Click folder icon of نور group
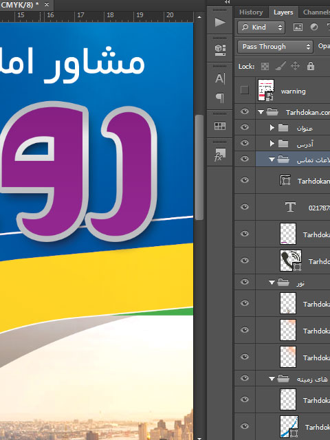The image size is (330, 440). click(283, 283)
